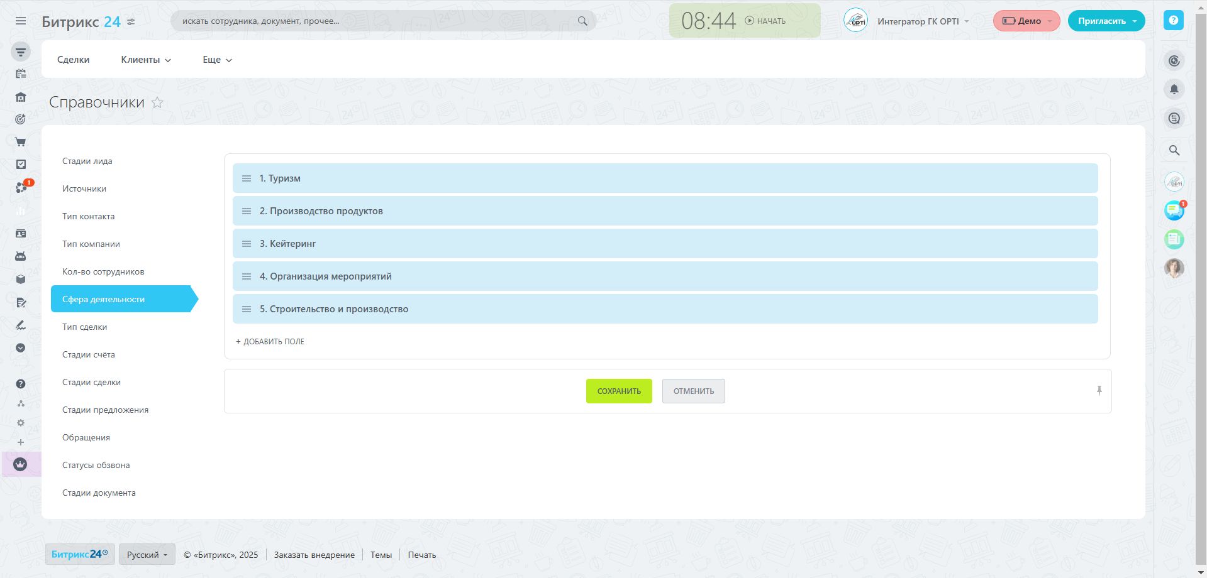1207x578 pixels.
Task: Select Стадии сделки directory
Action: pos(91,383)
